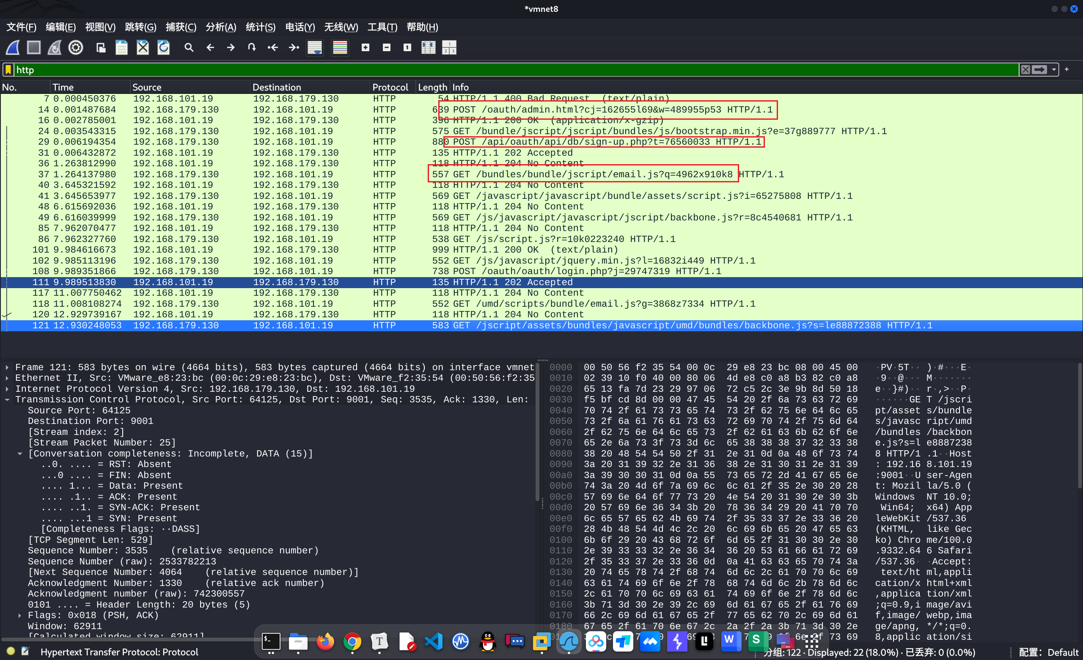Open capture options gear icon
The image size is (1083, 660).
[x=76, y=47]
